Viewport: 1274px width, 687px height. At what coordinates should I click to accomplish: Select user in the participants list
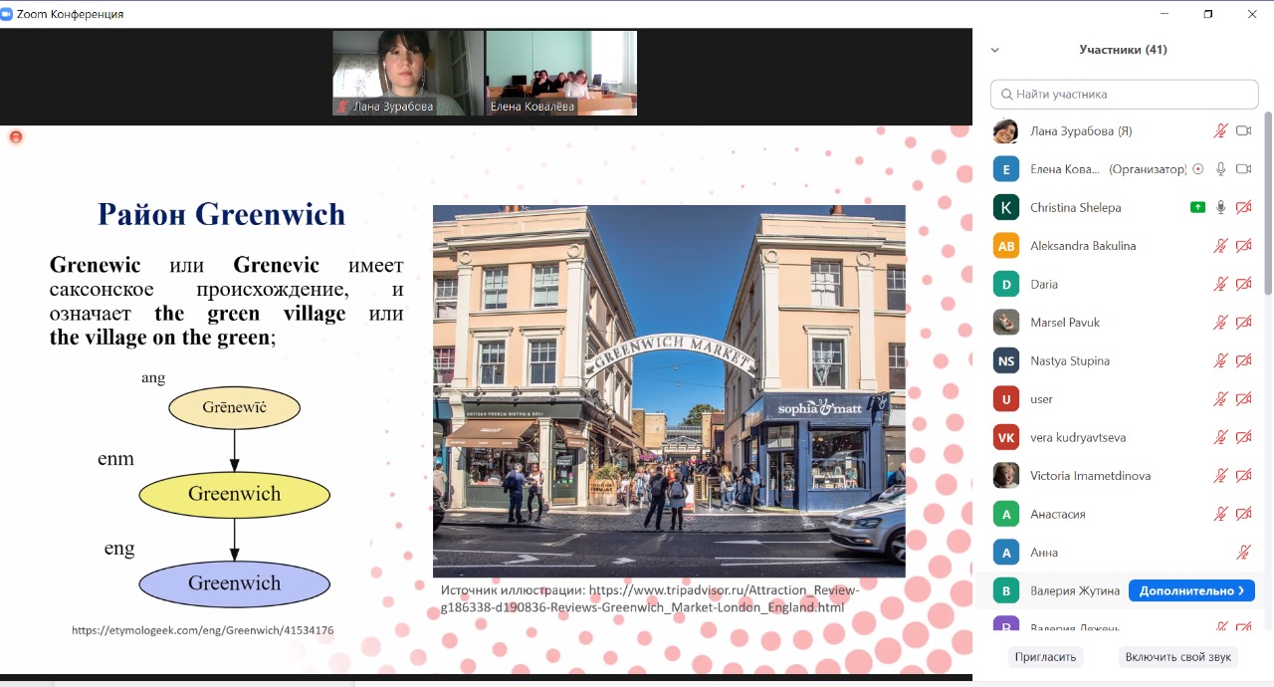[x=1041, y=399]
